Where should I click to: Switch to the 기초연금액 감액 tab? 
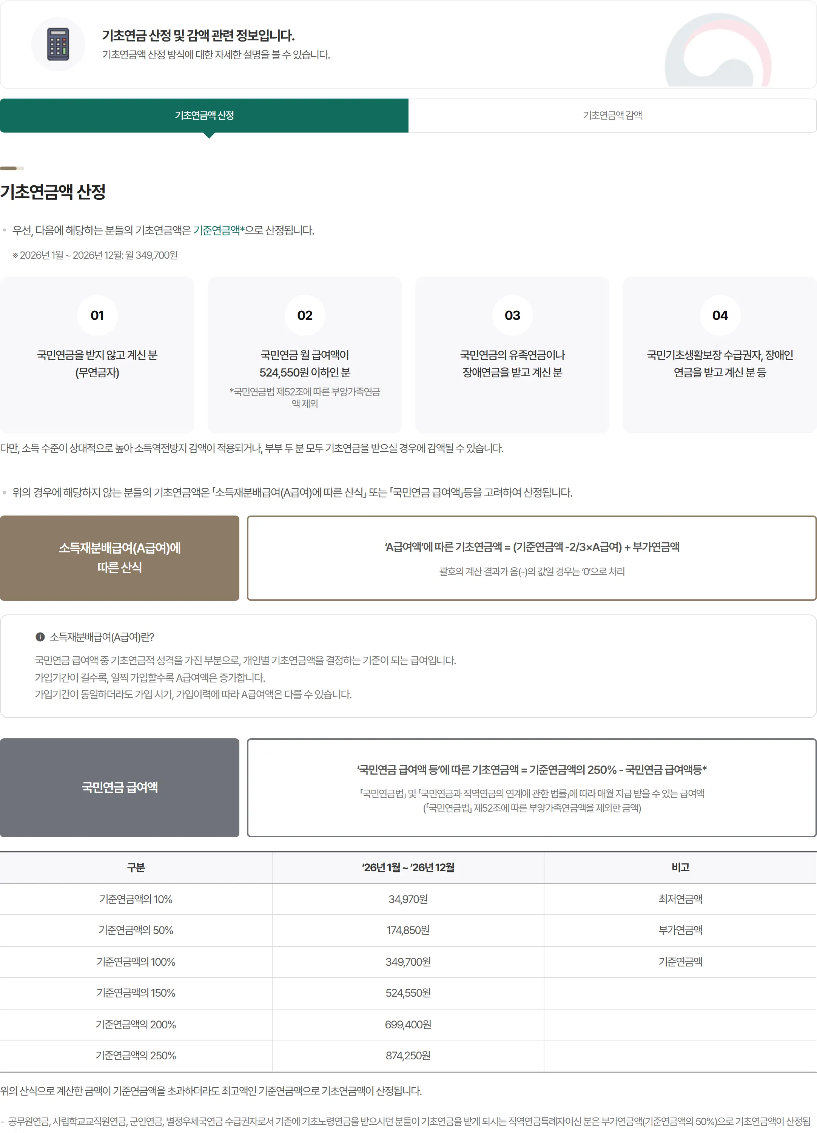(x=612, y=116)
